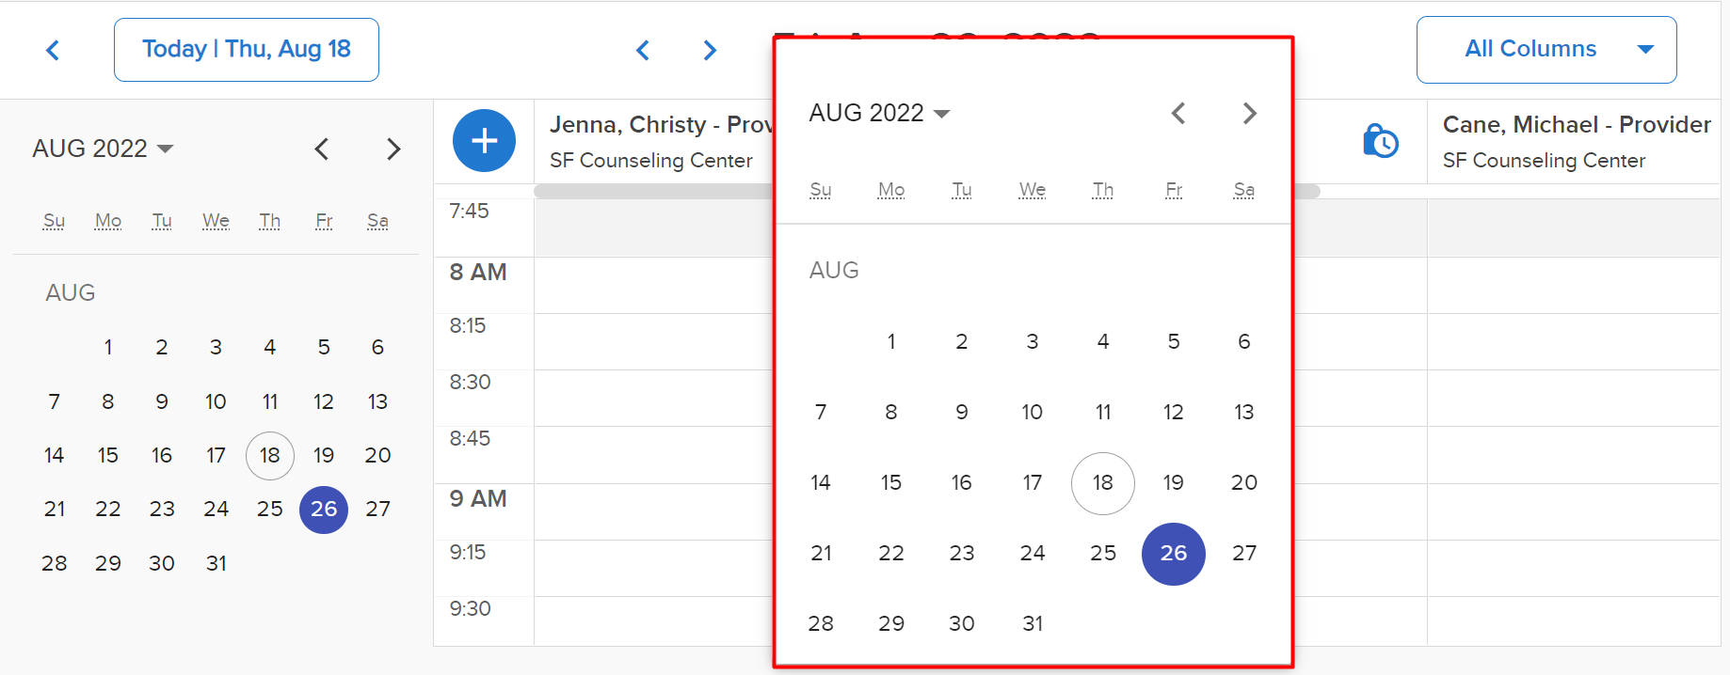Viewport: 1730px width, 675px height.
Task: Go to previous month in sidebar calendar
Action: tap(322, 149)
